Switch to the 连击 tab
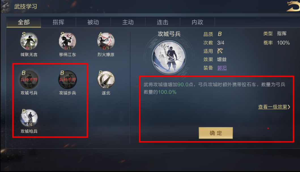 pos(163,22)
